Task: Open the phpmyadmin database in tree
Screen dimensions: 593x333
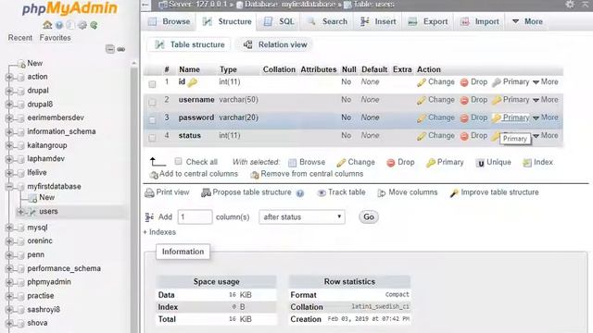Action: tap(49, 282)
